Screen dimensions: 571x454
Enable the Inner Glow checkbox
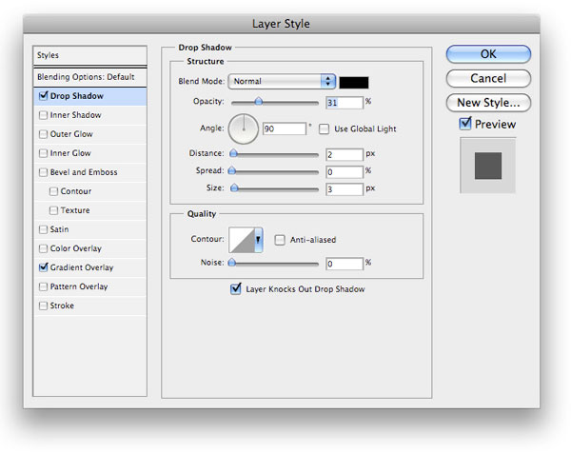coord(44,153)
